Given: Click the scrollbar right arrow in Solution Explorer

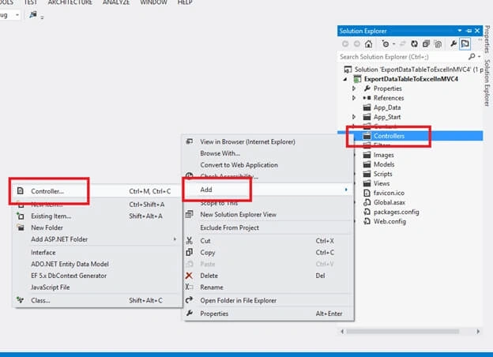Looking at the screenshot, I should (x=478, y=331).
